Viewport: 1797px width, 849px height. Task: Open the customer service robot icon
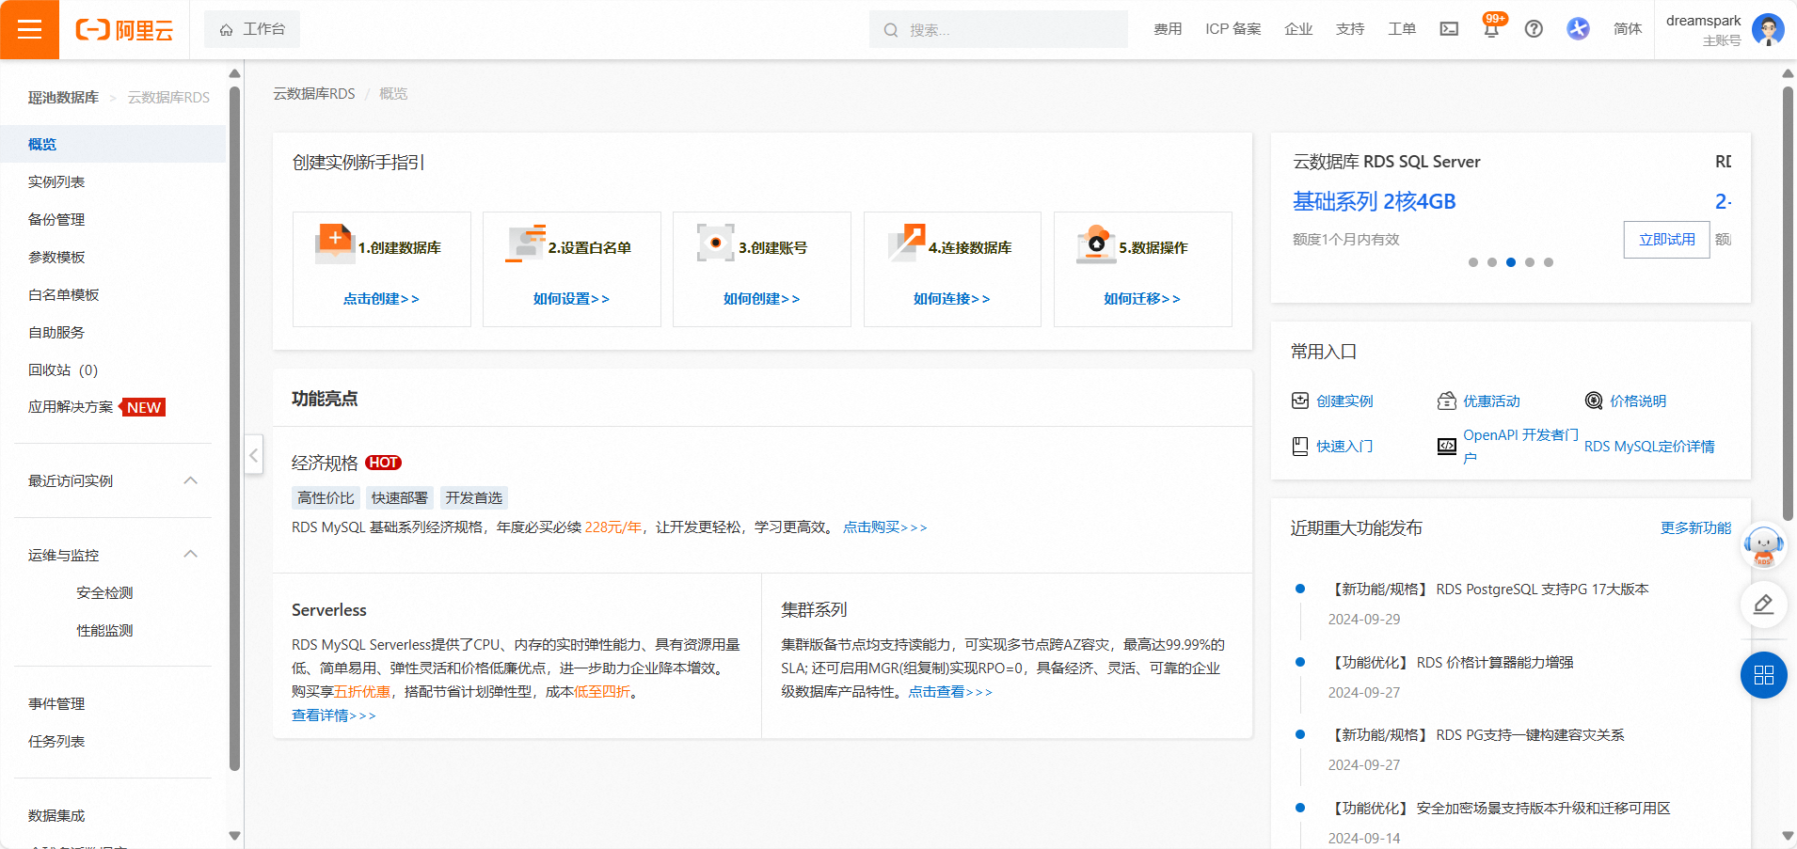point(1764,545)
